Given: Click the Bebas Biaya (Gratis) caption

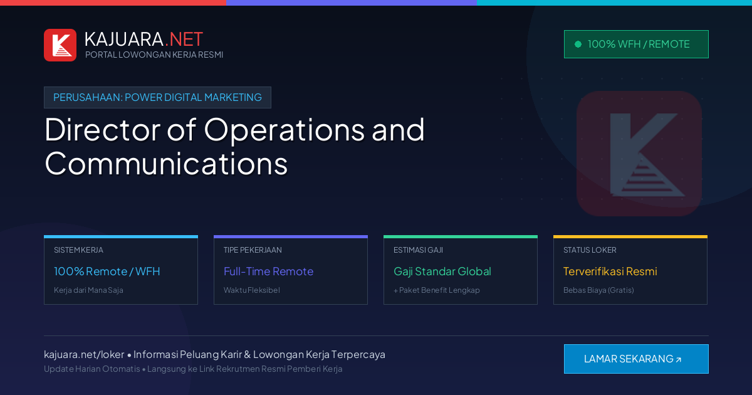Looking at the screenshot, I should pos(598,290).
